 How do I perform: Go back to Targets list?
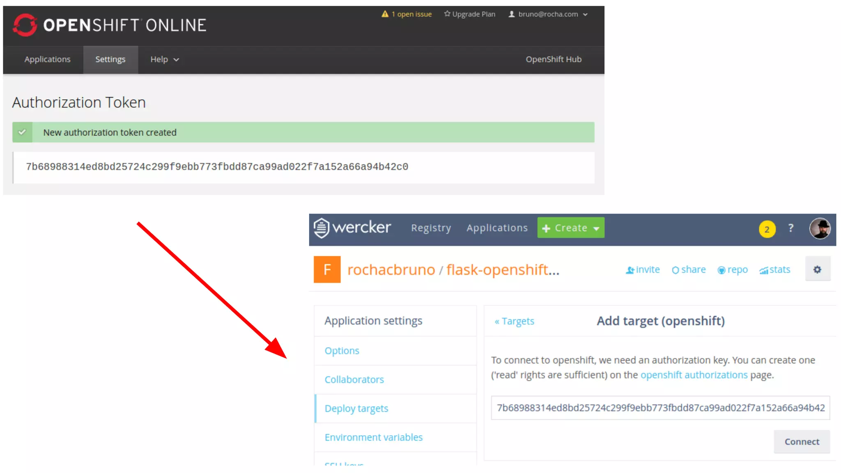pyautogui.click(x=514, y=321)
